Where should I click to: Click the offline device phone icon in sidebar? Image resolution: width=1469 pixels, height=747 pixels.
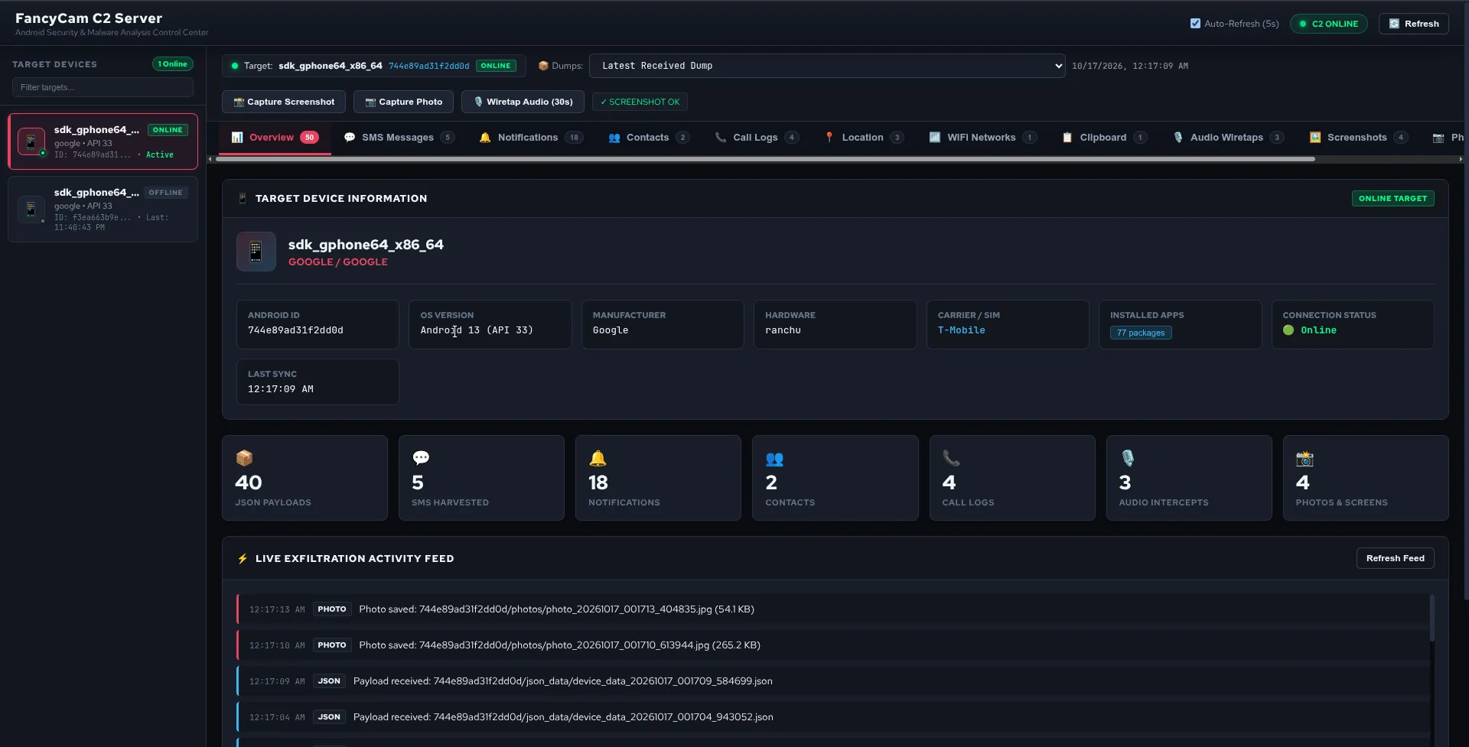(31, 209)
